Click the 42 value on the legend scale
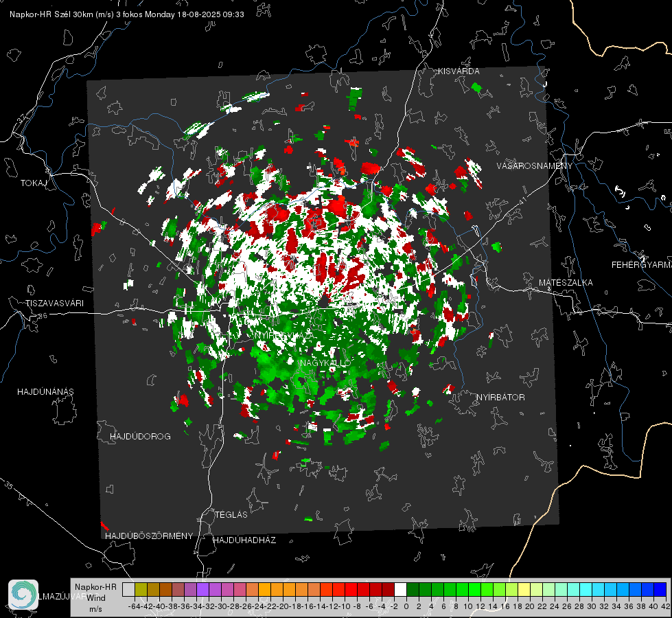The width and height of the screenshot is (672, 618). point(666,606)
